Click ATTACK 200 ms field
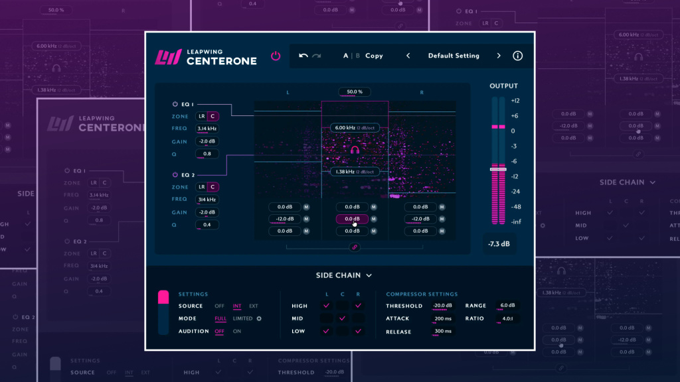This screenshot has width=680, height=382. (x=442, y=319)
